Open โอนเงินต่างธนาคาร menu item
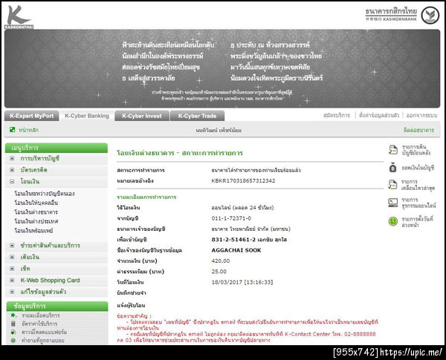 point(36,212)
